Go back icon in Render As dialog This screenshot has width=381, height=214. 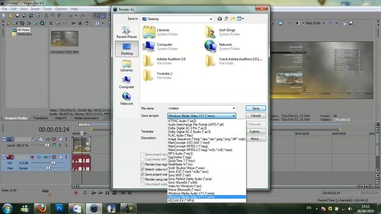tap(220, 18)
